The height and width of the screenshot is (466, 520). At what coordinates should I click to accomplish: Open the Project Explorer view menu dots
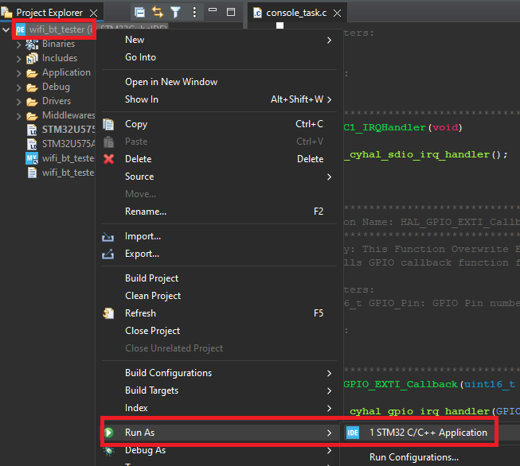pyautogui.click(x=194, y=13)
